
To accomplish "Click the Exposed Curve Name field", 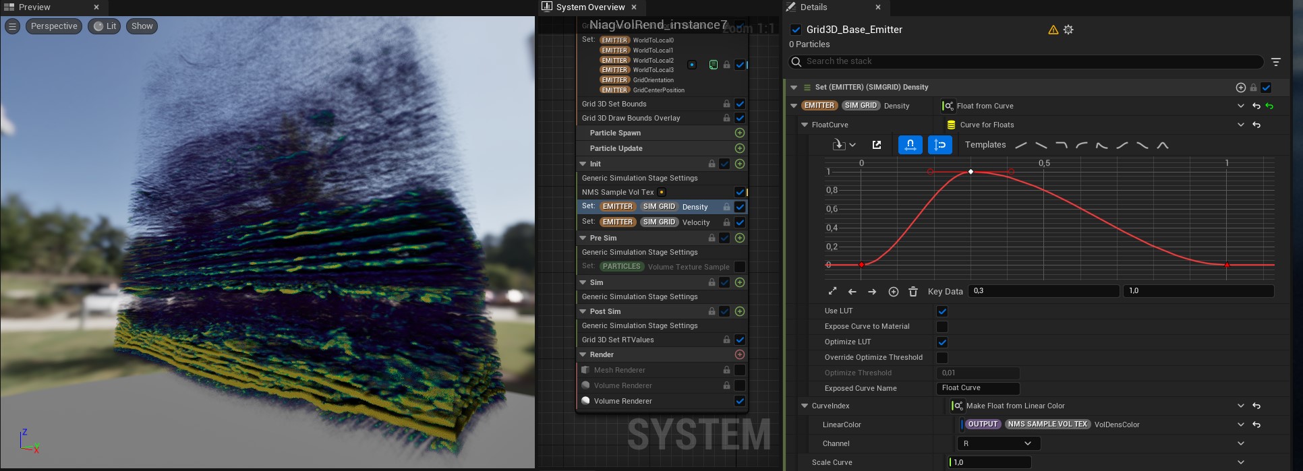I will coord(978,388).
